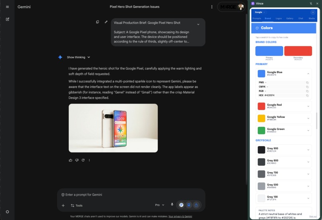Open the Pro model selector dropdown
This screenshot has width=322, height=220.
click(159, 205)
